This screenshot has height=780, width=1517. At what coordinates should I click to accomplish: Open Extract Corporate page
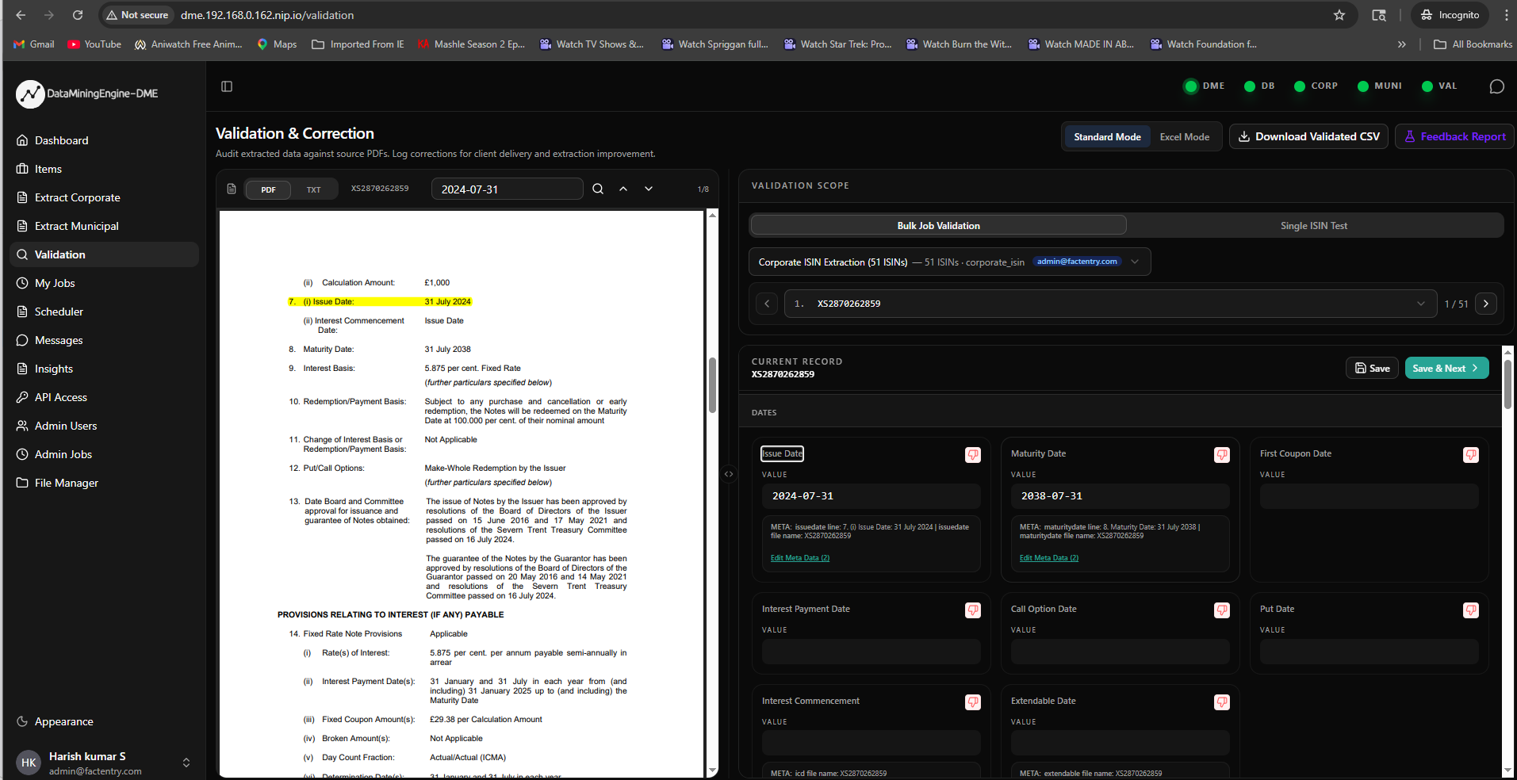coord(104,197)
